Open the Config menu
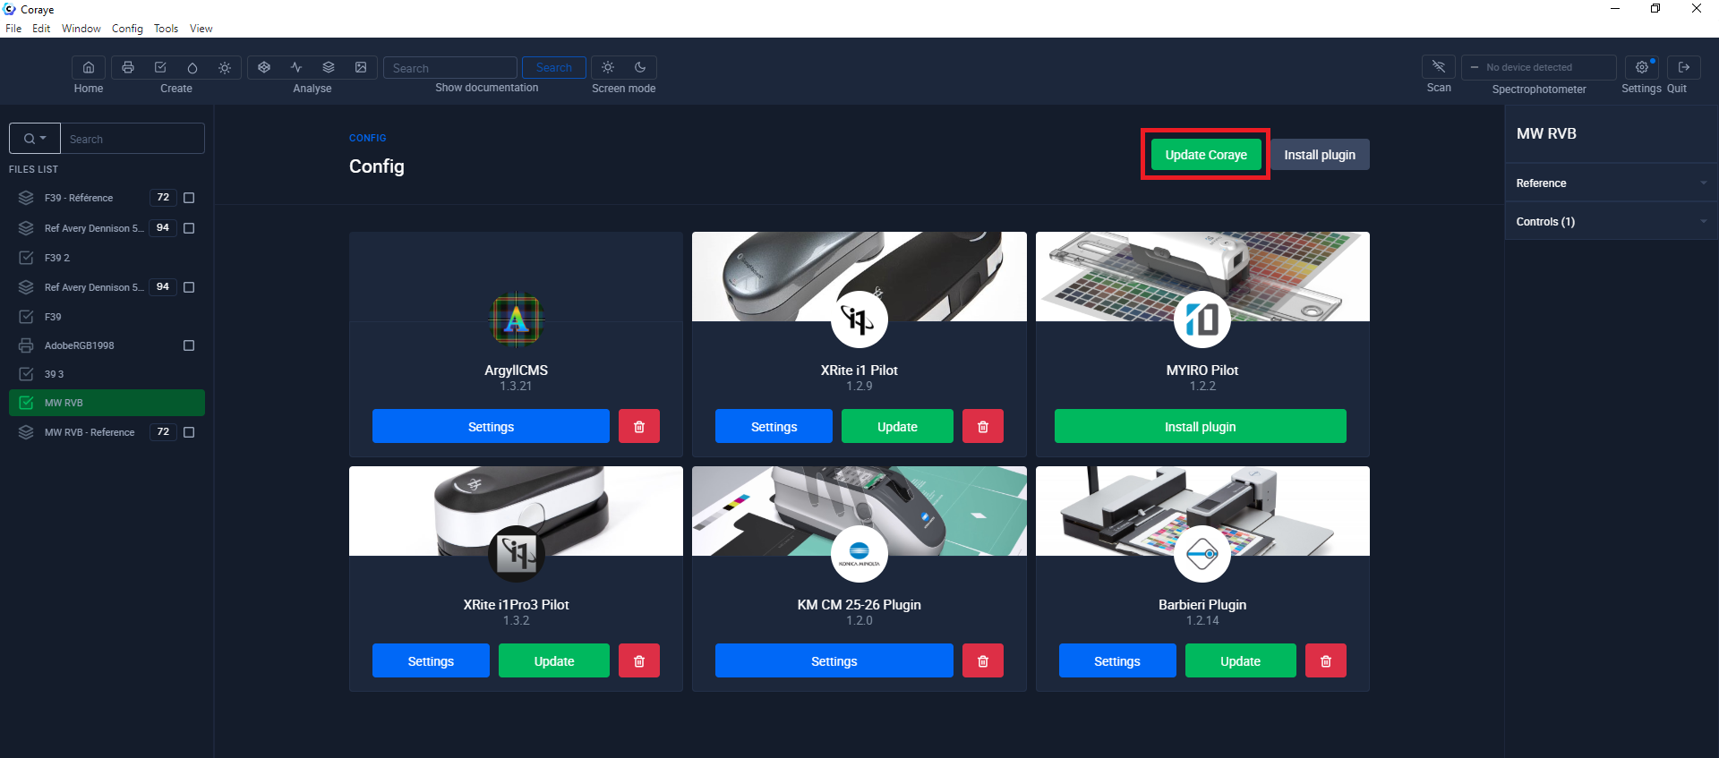The image size is (1719, 758). click(x=127, y=29)
